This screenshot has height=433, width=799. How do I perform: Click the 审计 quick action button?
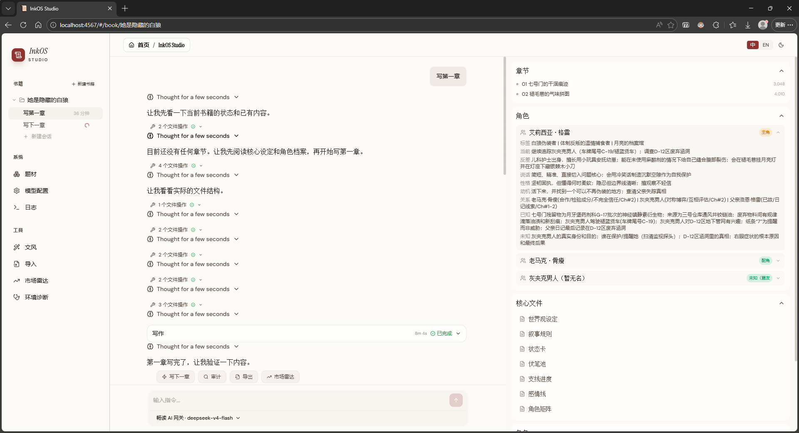tap(212, 377)
